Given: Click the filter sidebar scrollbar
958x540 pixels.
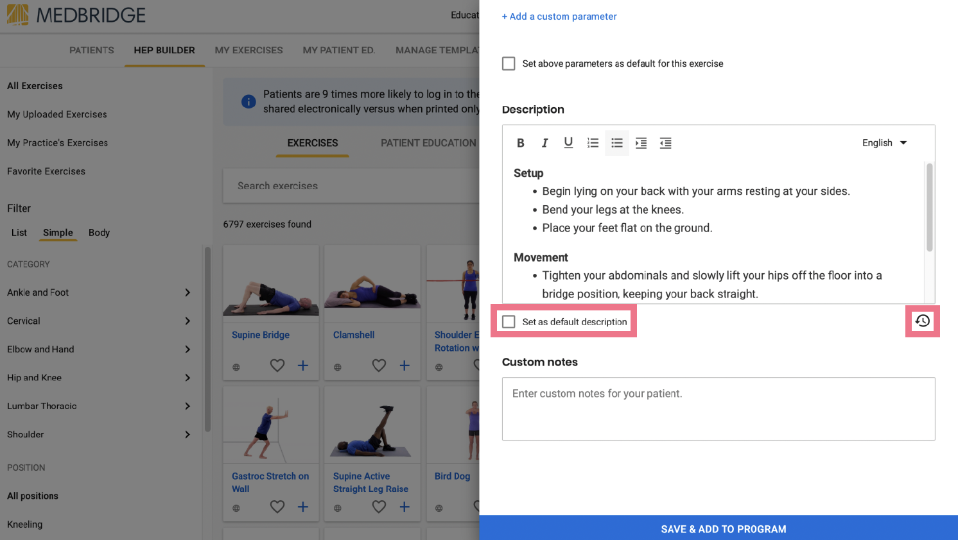Looking at the screenshot, I should click(207, 340).
